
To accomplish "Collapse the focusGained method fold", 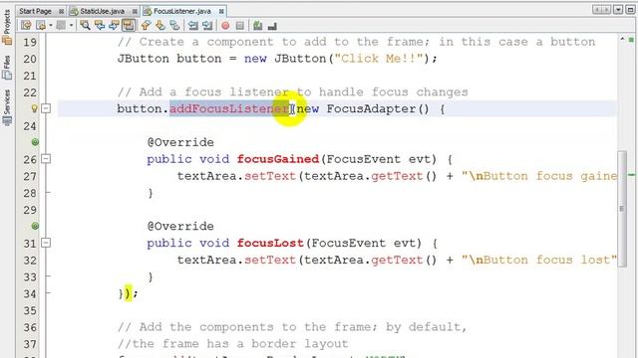I will coord(46,159).
